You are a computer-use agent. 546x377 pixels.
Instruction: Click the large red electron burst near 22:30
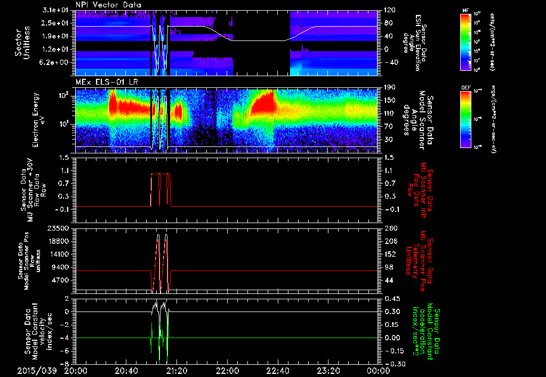[x=261, y=103]
